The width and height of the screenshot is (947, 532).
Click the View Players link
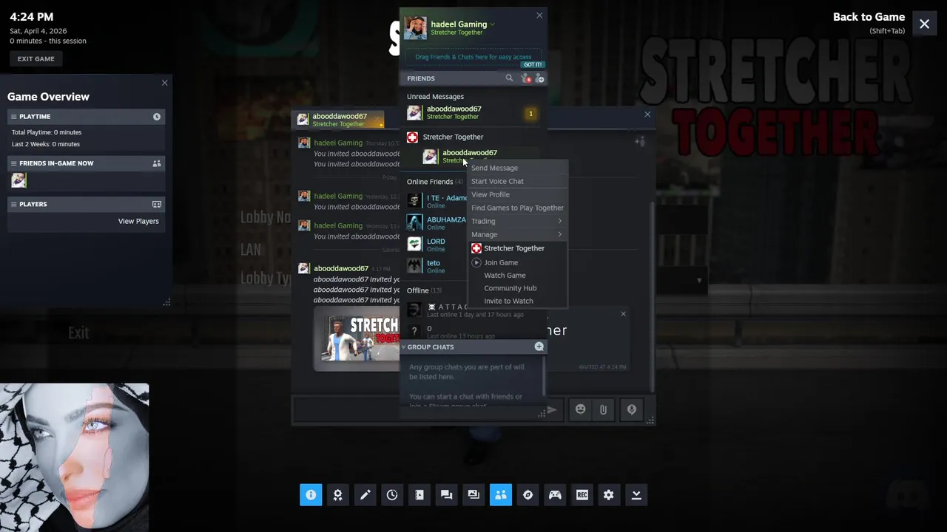pos(138,221)
